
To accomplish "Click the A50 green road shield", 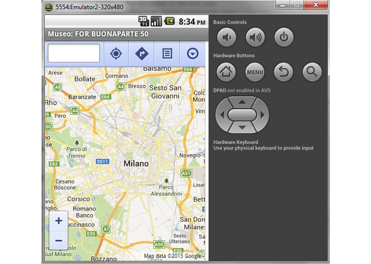I will [159, 244].
